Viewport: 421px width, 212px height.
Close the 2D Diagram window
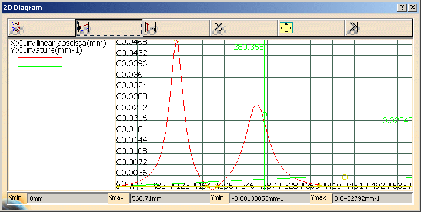412,8
